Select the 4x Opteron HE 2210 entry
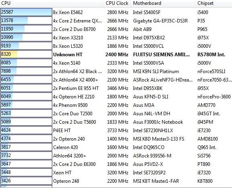Screen dimensions: 232x188 pyautogui.click(x=74, y=97)
